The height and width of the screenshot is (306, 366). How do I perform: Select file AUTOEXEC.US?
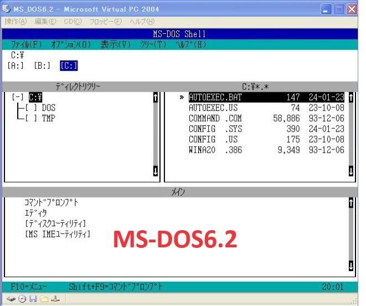coord(266,108)
